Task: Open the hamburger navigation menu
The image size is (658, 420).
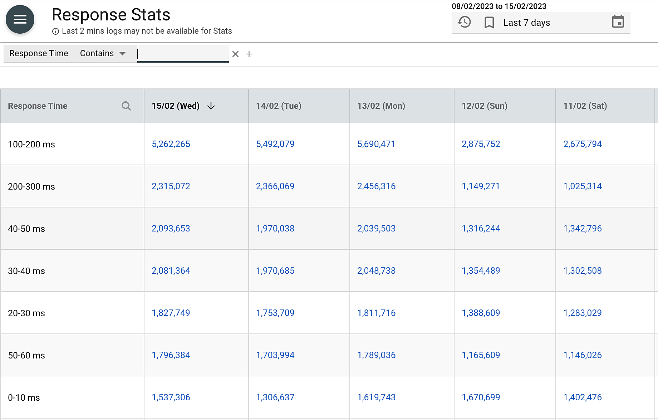Action: coord(20,19)
